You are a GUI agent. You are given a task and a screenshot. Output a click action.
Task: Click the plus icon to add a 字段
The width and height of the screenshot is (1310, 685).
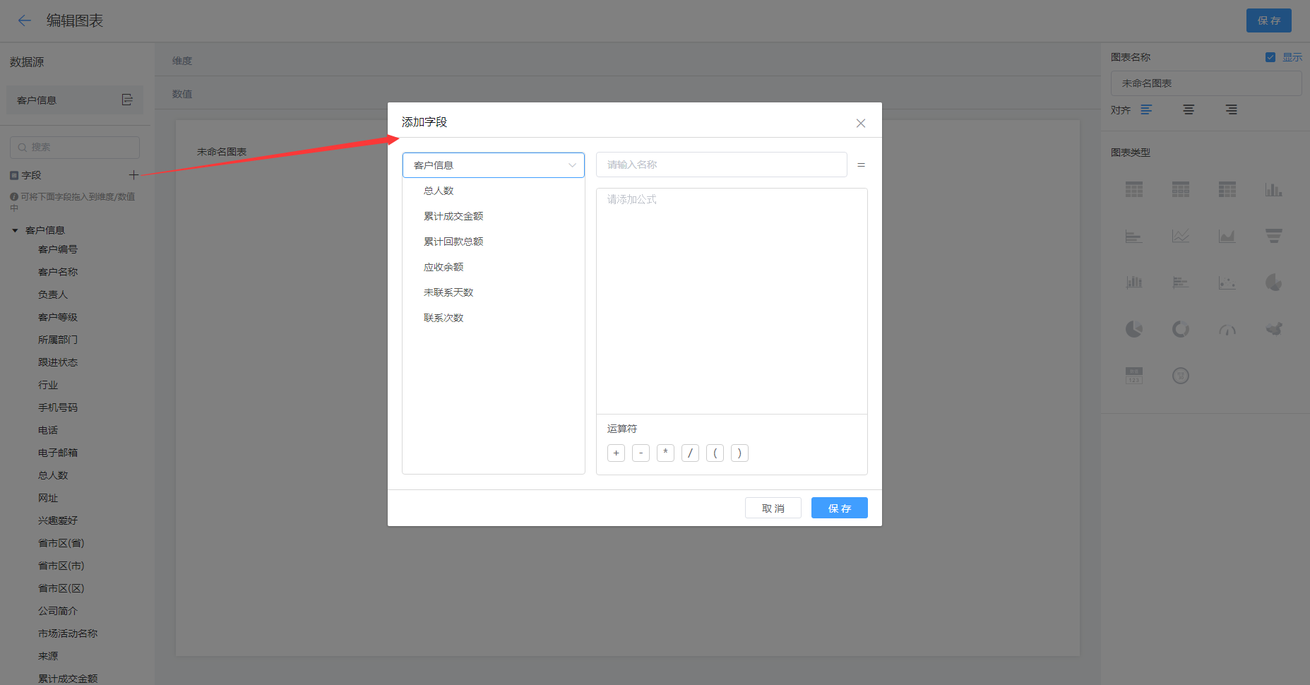[133, 174]
